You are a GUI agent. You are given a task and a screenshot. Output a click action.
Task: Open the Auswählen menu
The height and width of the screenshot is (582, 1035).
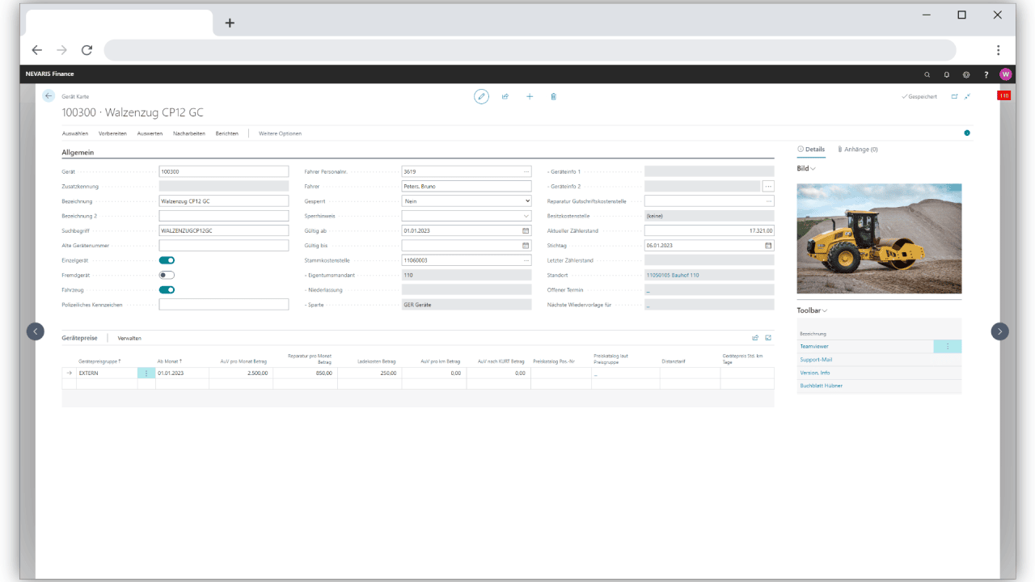coord(75,133)
